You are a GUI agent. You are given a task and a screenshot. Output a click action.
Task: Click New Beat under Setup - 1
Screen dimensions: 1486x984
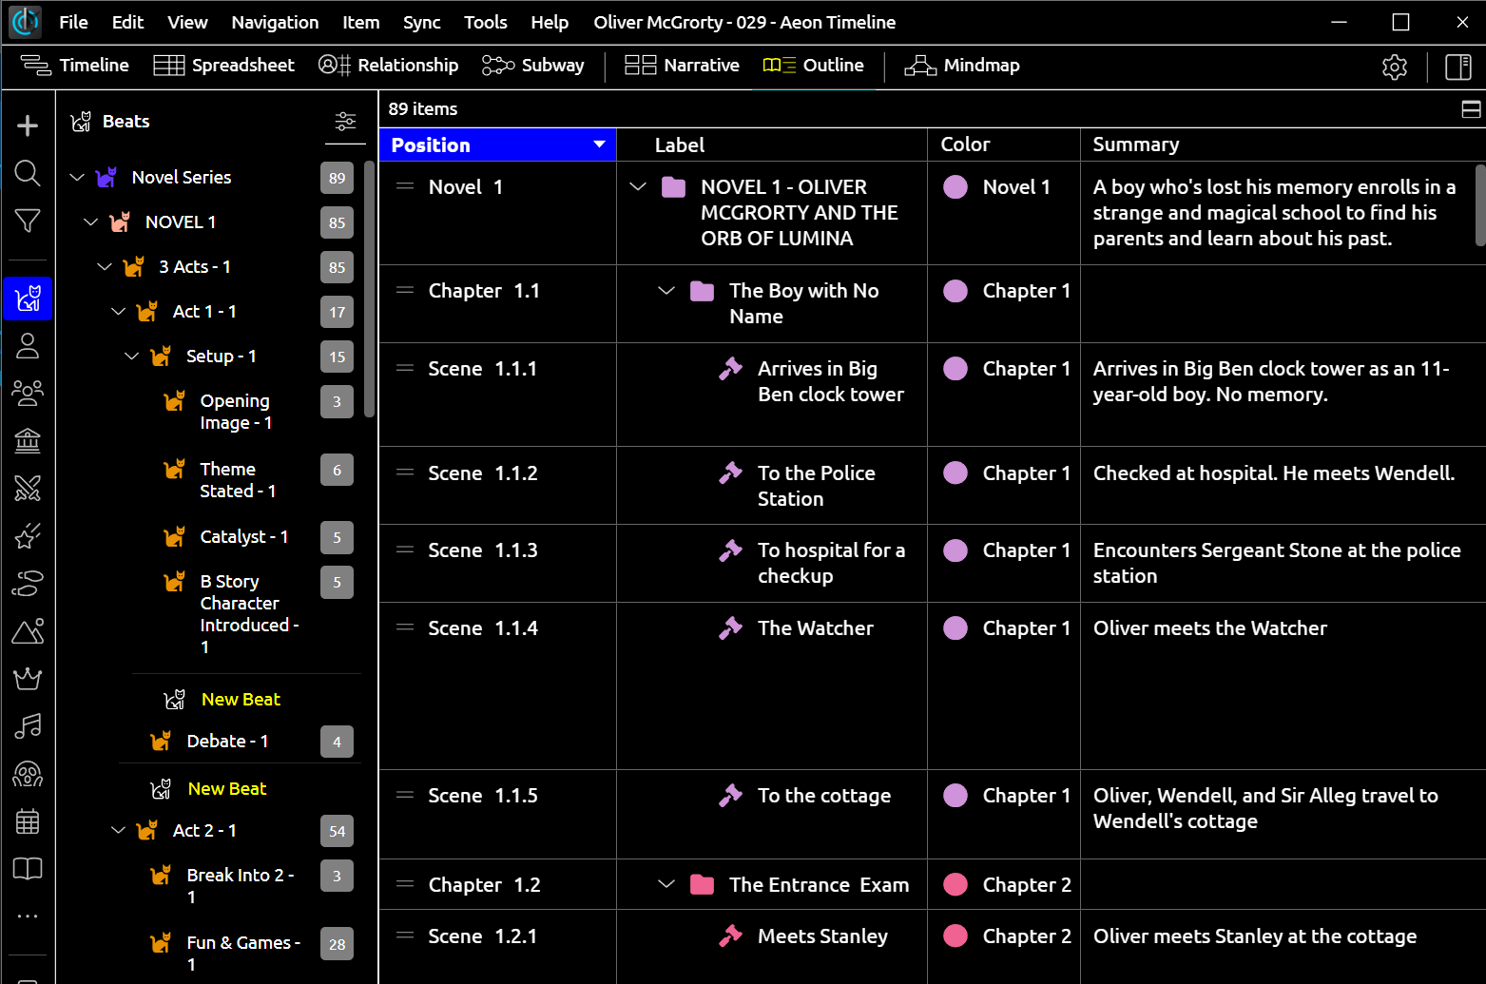[241, 700]
